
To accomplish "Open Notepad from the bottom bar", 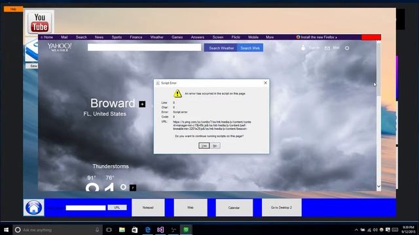I will (148, 208).
